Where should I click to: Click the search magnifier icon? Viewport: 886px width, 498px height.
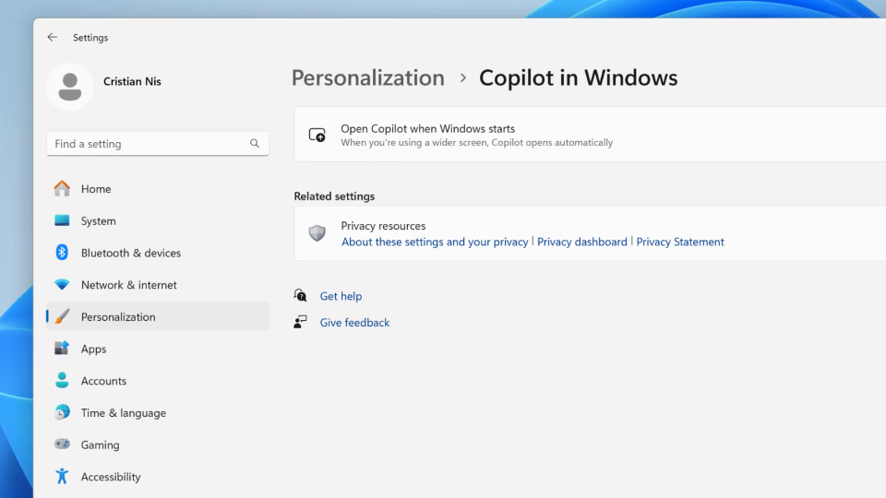click(255, 144)
